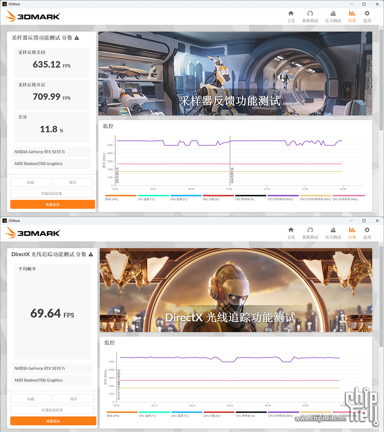This screenshot has height=432, width=384.
Task: Click orange 再次运行 in sampler feedback window
Action: [53, 204]
